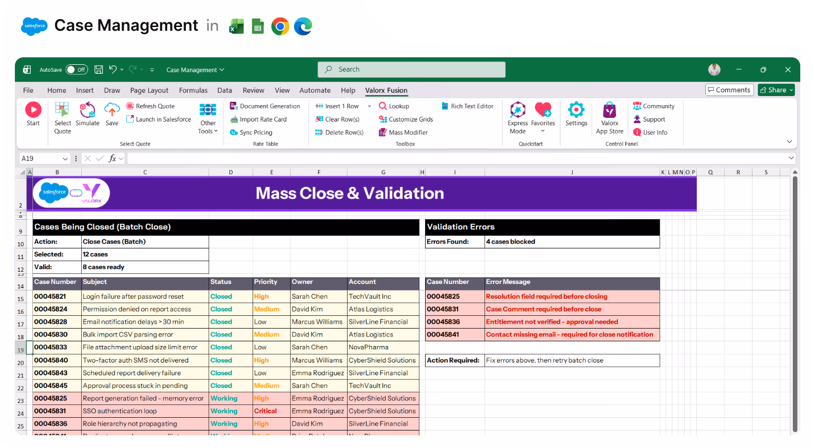The width and height of the screenshot is (813, 448).
Task: Click the Share button
Action: coord(776,89)
